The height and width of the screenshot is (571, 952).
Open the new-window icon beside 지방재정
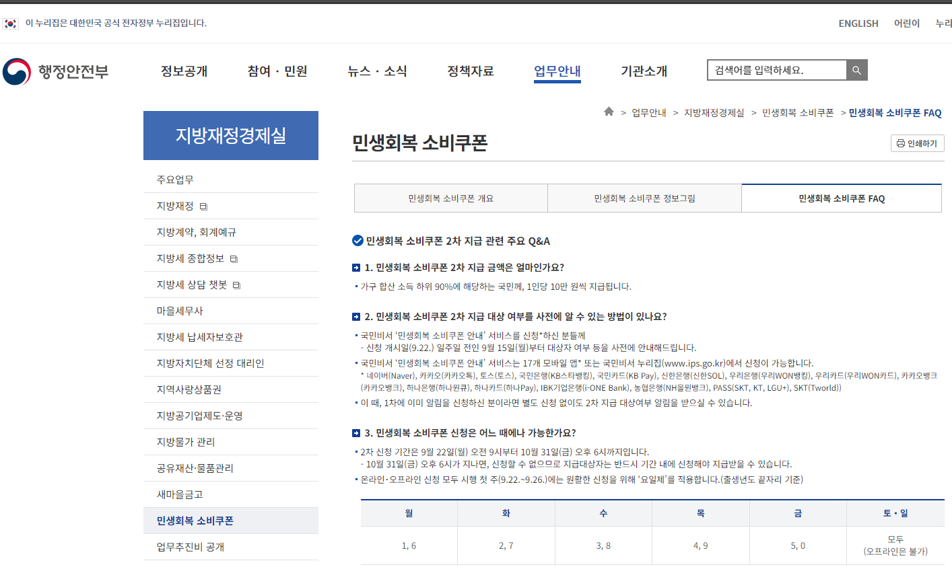pos(204,205)
